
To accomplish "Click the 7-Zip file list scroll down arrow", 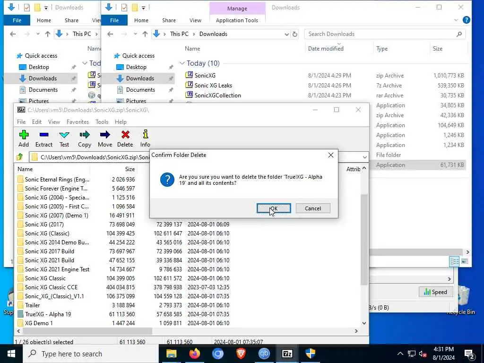I will (364, 323).
